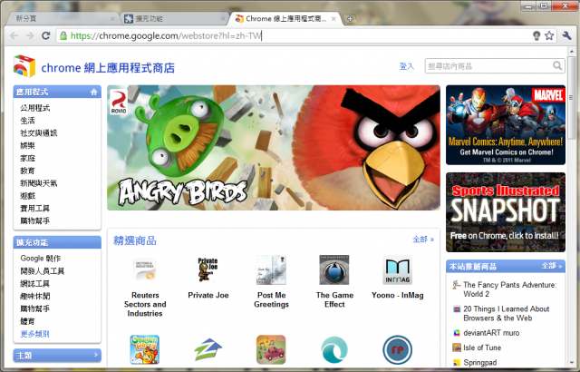Select the Google 製作 extensions category
The image size is (580, 372).
coord(40,259)
